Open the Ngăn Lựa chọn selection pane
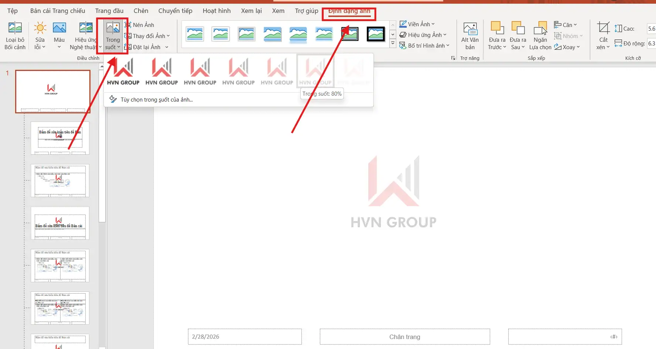Image resolution: width=656 pixels, height=349 pixels. point(540,35)
